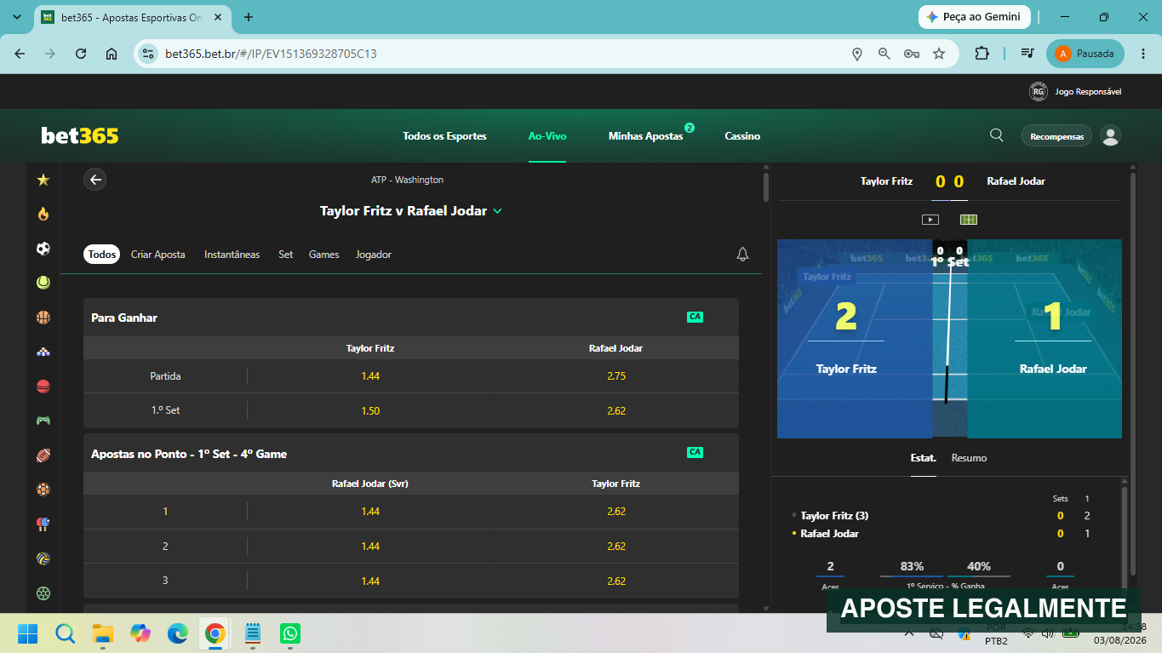Select the American football sport icon
The width and height of the screenshot is (1162, 653).
43,455
